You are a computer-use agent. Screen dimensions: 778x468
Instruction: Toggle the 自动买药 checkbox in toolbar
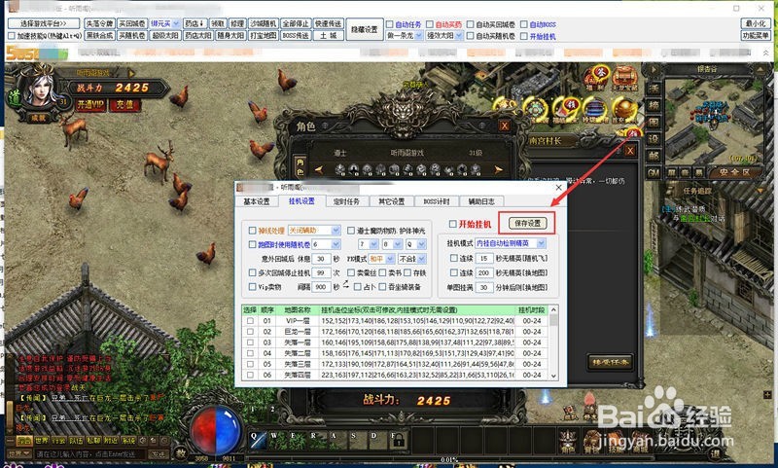point(430,24)
